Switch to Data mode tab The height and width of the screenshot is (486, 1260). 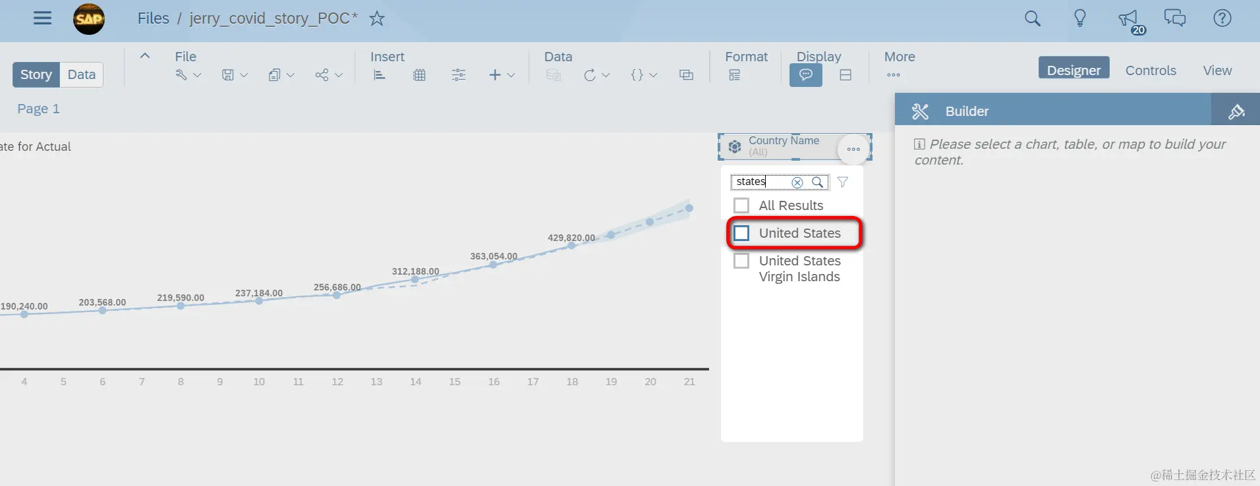82,74
